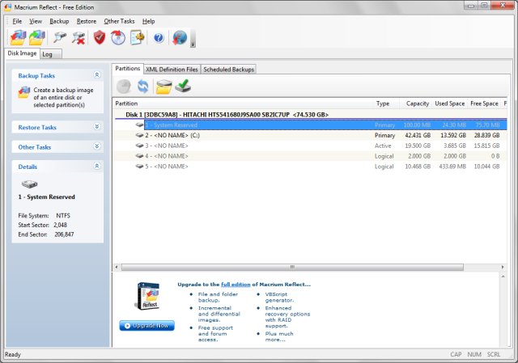This screenshot has width=518, height=363.
Task: Click the mount image drive icon with magnifier
Action: (60, 37)
